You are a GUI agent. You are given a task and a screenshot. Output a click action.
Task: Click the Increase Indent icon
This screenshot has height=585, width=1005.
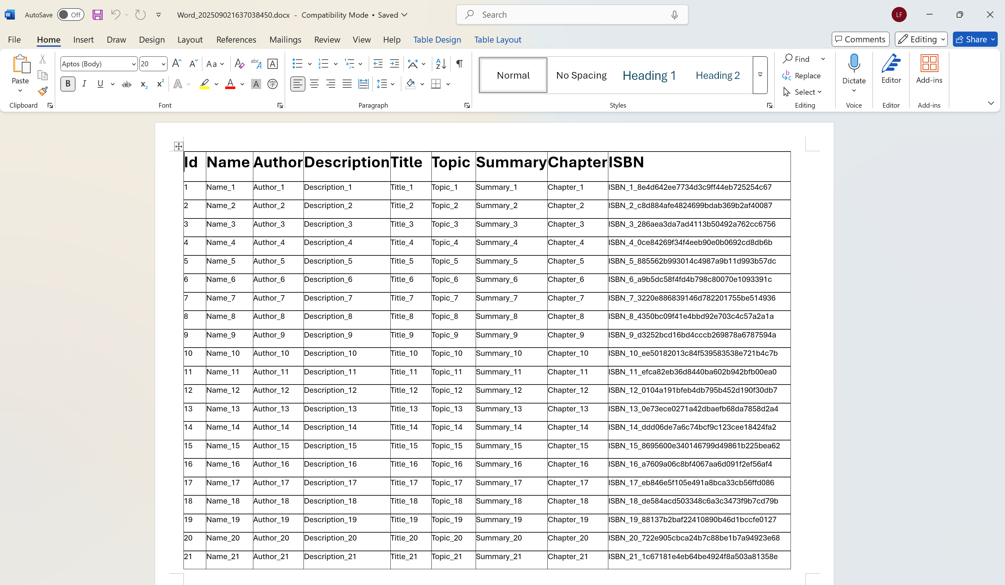click(x=394, y=64)
